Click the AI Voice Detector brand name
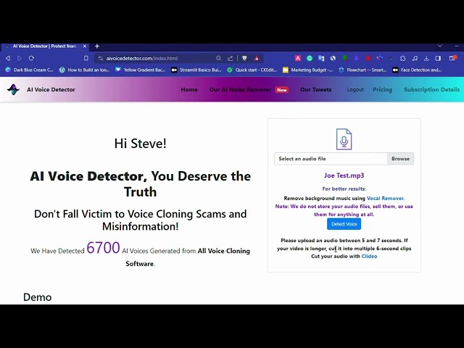The image size is (464, 348). (x=51, y=90)
